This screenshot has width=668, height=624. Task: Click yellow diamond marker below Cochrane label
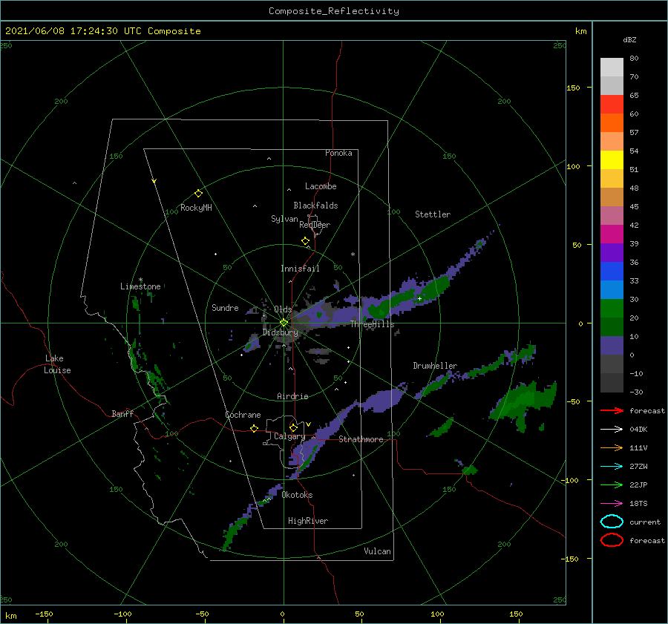pos(254,429)
